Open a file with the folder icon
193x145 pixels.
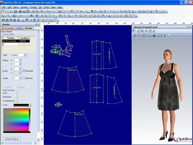(x=12, y=12)
